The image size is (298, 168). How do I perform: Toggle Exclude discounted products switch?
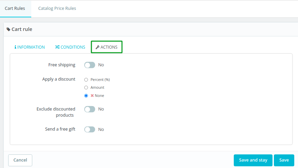pos(90,109)
